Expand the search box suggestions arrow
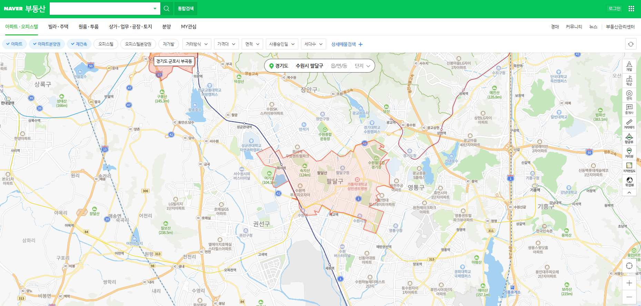The width and height of the screenshot is (641, 306). (x=155, y=9)
